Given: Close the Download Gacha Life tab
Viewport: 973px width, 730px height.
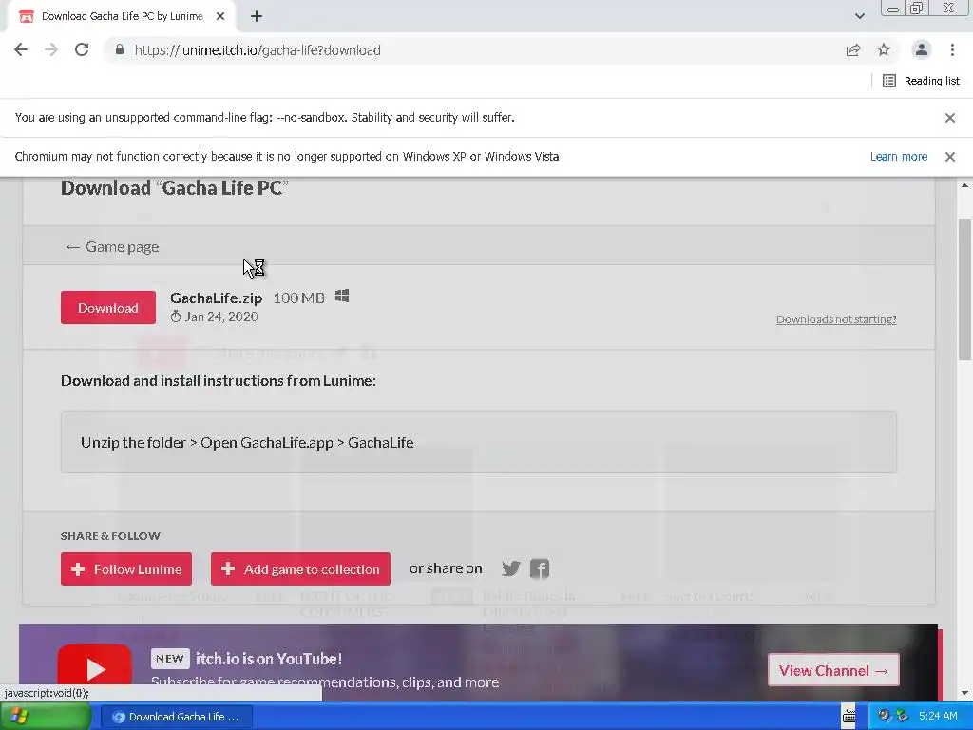Looking at the screenshot, I should click(x=220, y=16).
